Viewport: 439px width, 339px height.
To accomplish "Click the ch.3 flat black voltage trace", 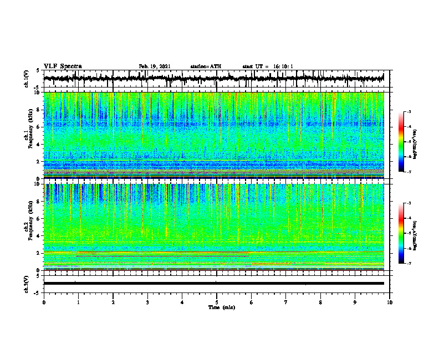I will coord(213,284).
